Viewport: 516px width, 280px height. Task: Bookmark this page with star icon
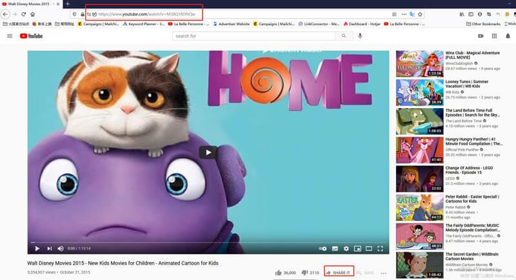coord(420,14)
